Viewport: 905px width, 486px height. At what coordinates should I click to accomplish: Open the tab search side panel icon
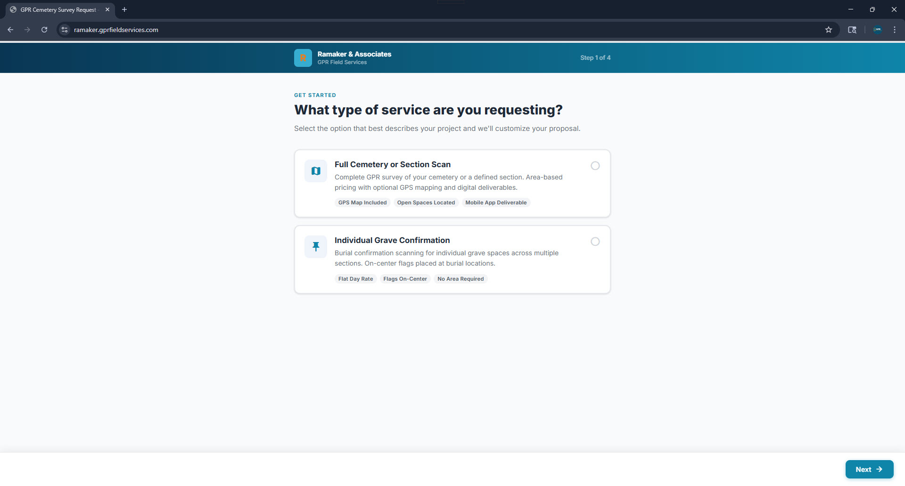852,29
